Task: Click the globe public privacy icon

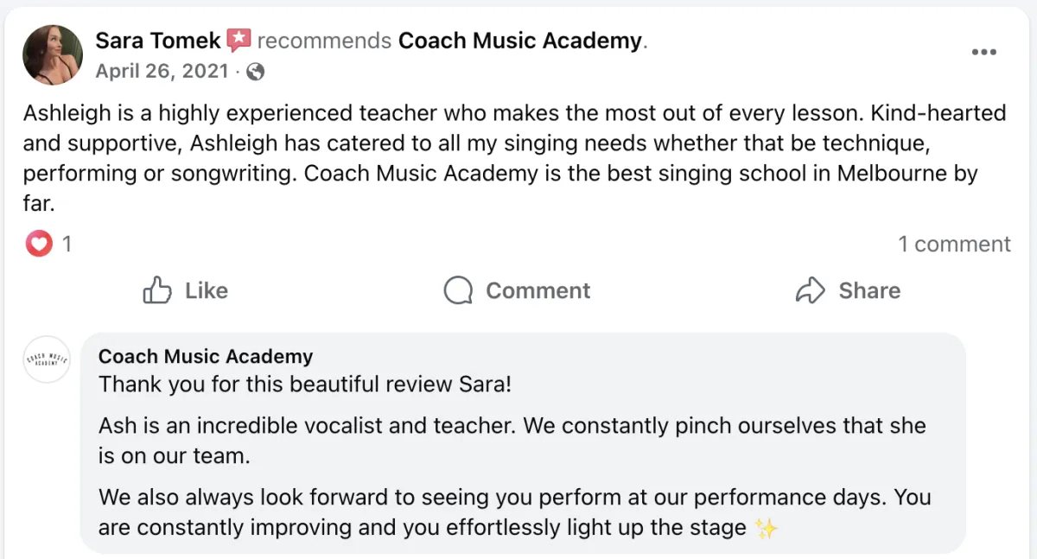Action: (255, 72)
